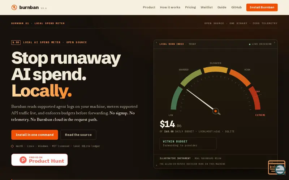Open the burnban brand name link

pos(29,7)
